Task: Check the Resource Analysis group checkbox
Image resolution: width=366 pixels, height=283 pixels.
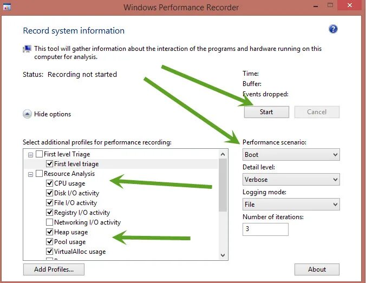Action: [x=39, y=174]
